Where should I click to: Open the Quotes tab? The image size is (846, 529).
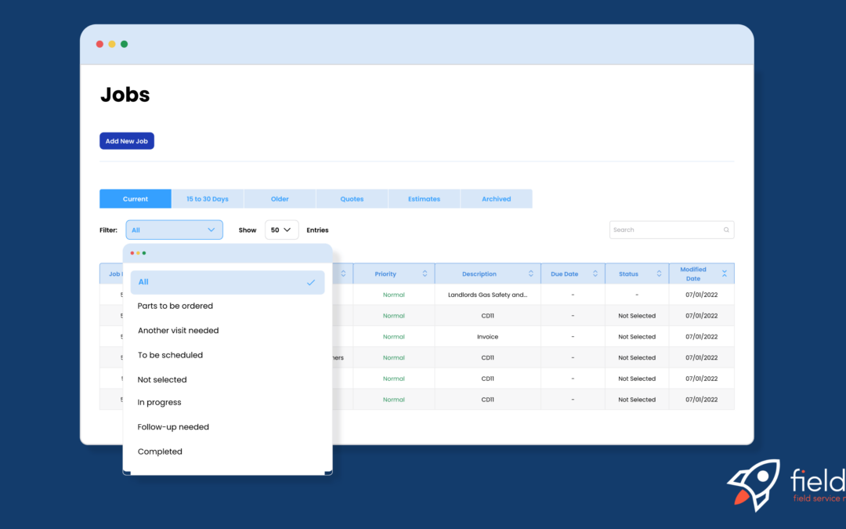click(x=351, y=198)
